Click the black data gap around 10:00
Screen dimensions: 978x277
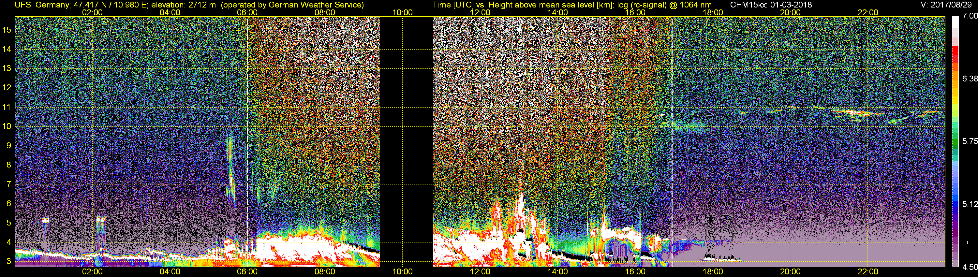pos(406,141)
